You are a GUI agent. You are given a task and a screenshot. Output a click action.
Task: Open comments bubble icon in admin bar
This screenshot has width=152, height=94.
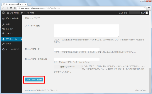[23, 13]
